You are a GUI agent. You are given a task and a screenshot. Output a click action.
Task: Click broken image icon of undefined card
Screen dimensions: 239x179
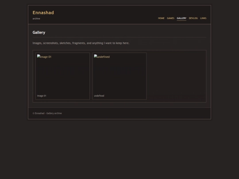96,56
